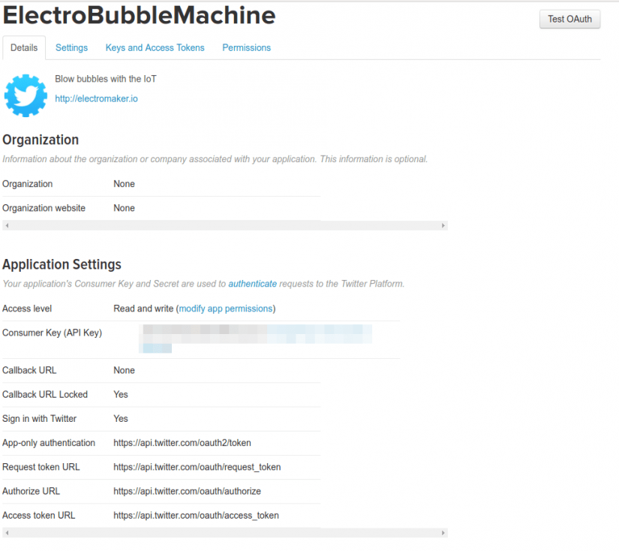Click the oauth/authorize URL value

[187, 491]
